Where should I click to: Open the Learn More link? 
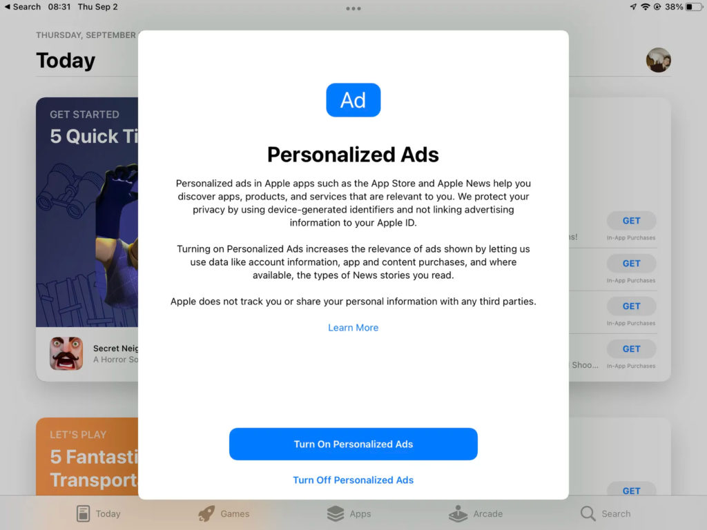[353, 328]
